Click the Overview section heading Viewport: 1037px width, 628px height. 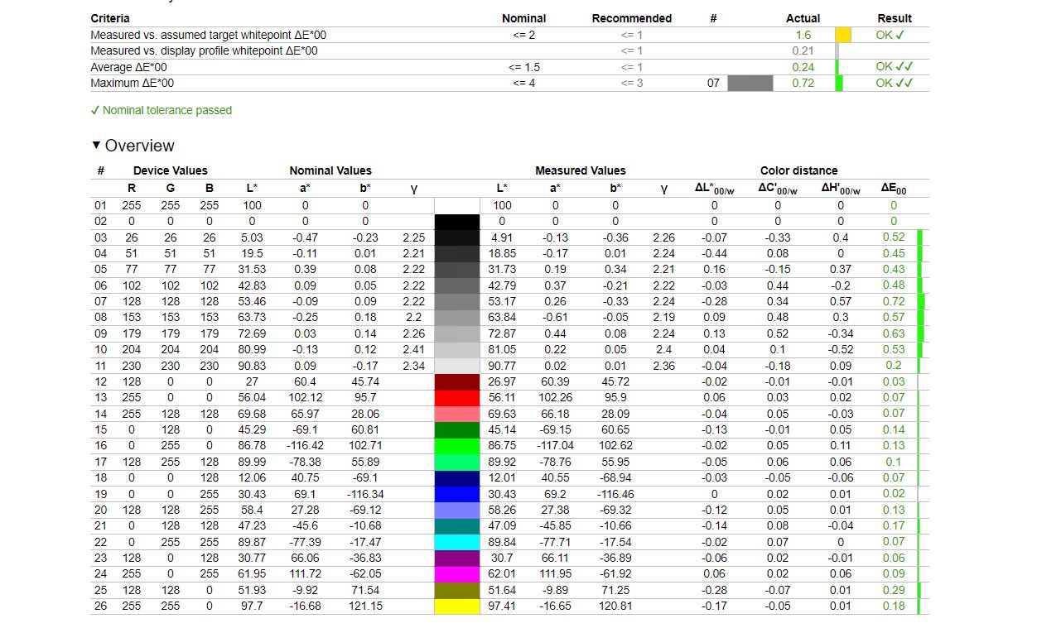coord(139,146)
